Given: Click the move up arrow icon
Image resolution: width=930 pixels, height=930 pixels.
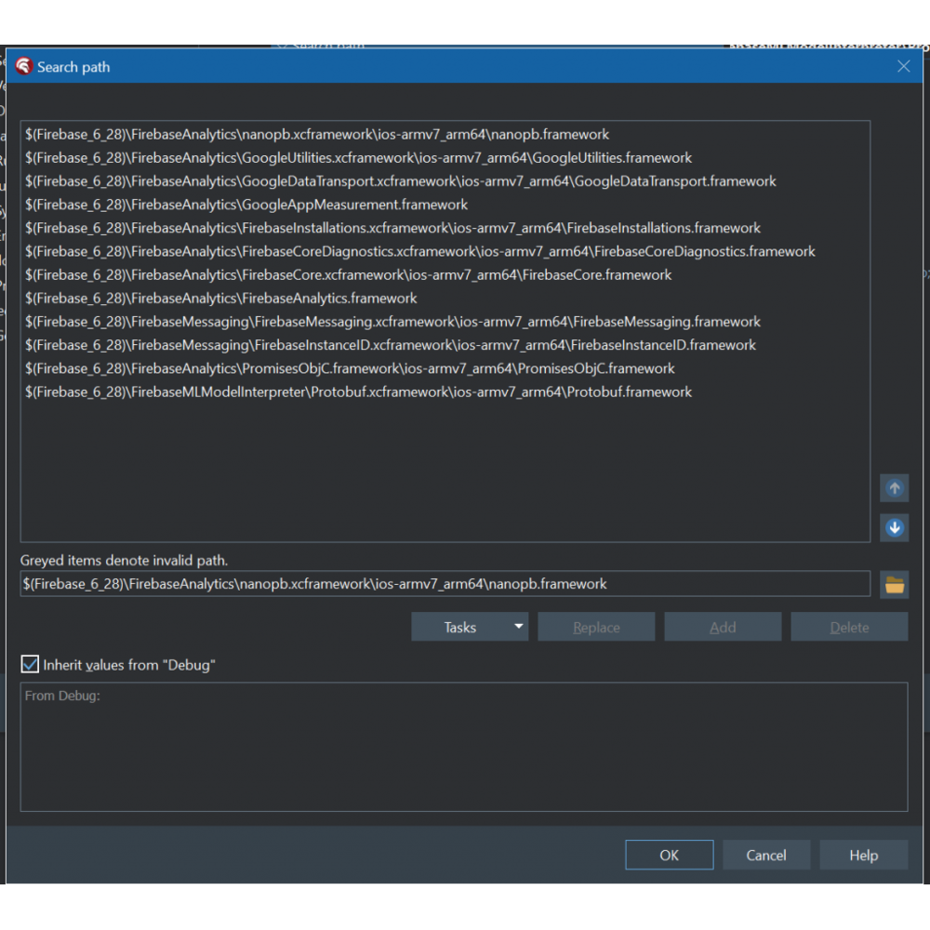Looking at the screenshot, I should click(x=894, y=488).
